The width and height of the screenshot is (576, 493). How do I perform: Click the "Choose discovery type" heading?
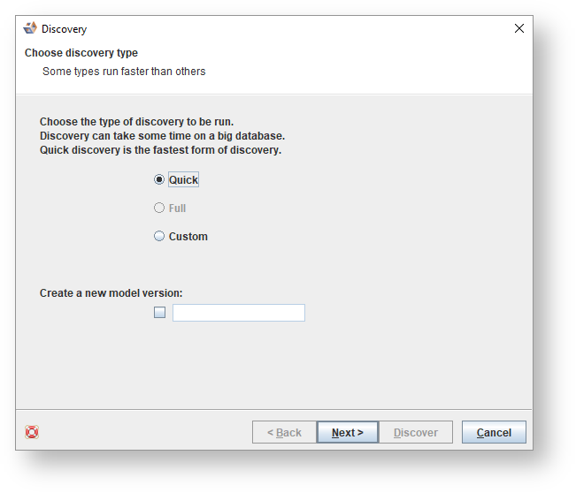(81, 53)
